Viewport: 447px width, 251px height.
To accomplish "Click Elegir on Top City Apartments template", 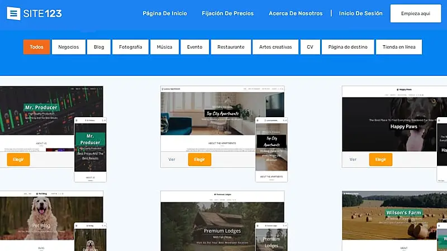I will [199, 160].
